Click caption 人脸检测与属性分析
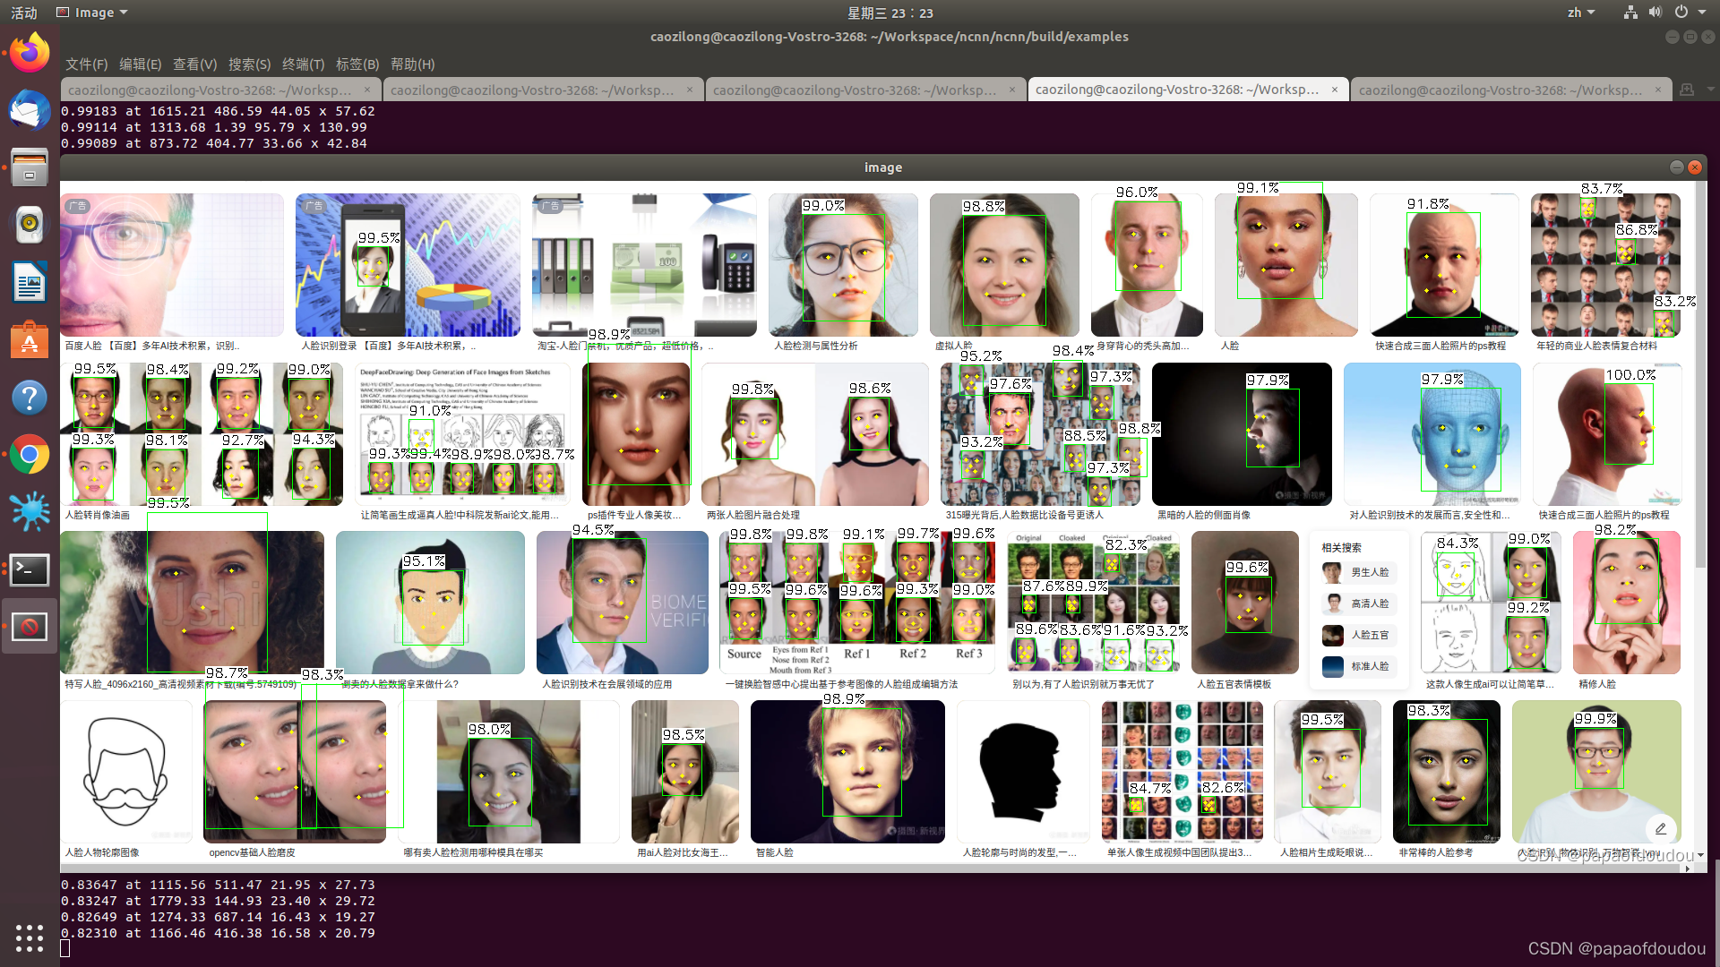Image resolution: width=1720 pixels, height=967 pixels. tap(815, 346)
